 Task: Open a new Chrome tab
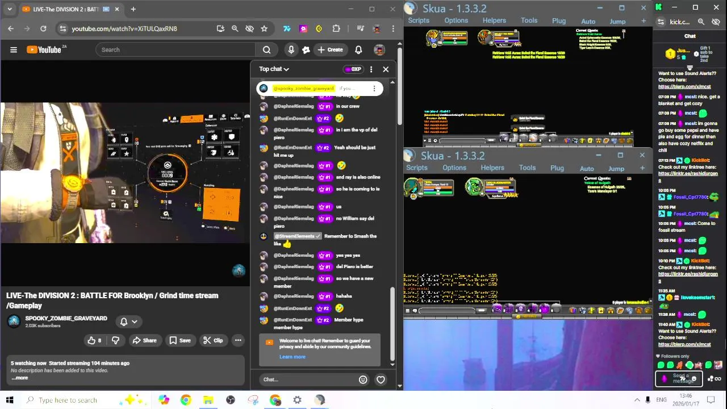(x=133, y=9)
